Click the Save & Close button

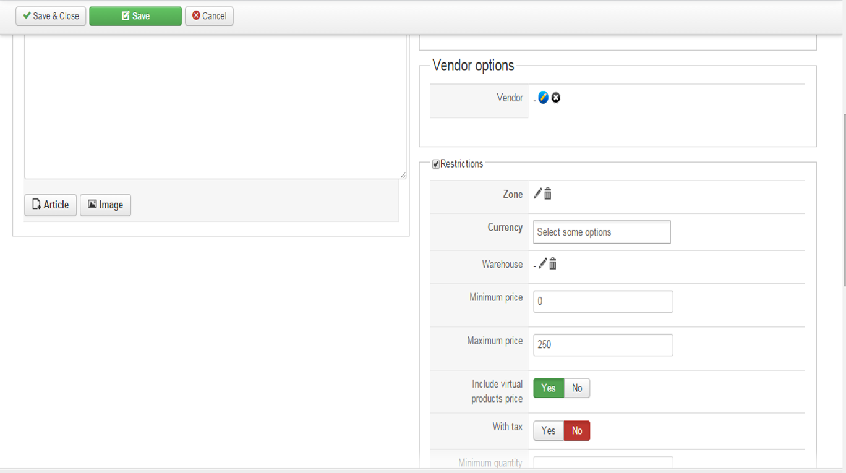51,16
